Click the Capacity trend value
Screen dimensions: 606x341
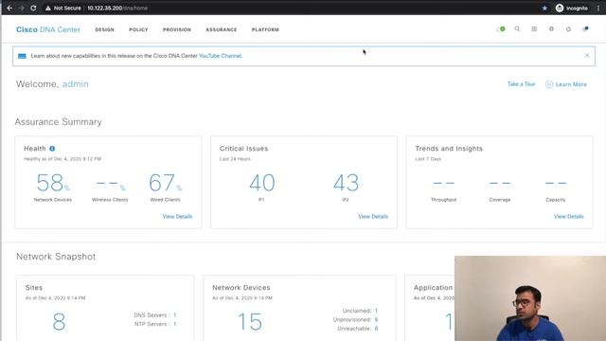(x=556, y=183)
